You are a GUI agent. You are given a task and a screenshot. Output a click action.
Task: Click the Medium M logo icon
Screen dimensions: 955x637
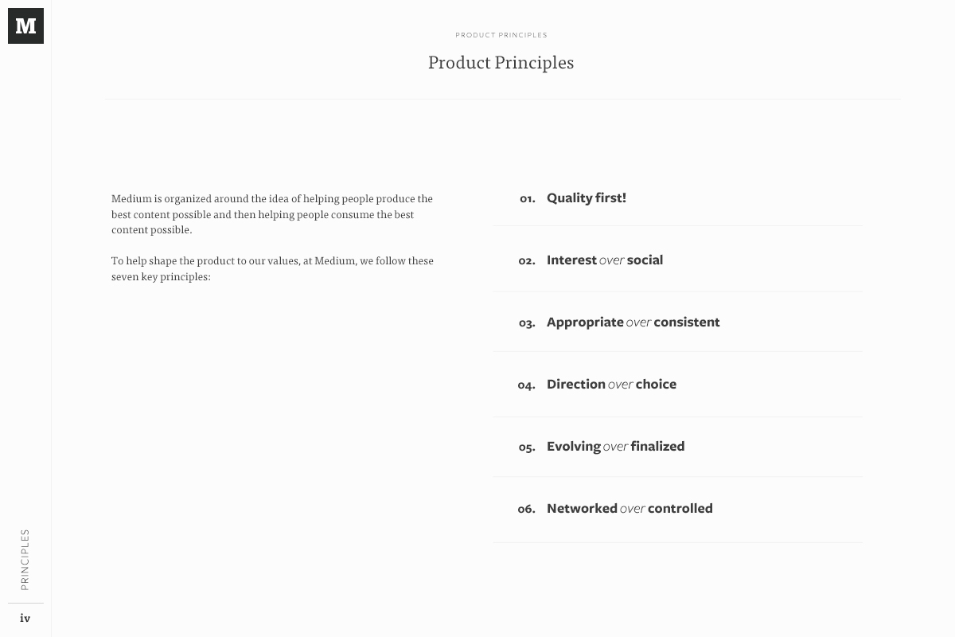click(25, 25)
